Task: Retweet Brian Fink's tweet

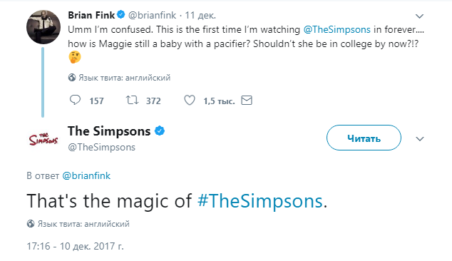Action: pos(133,100)
